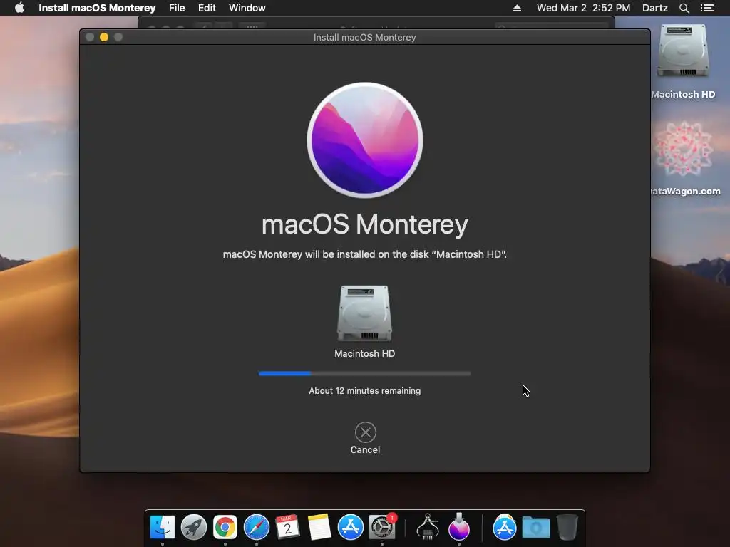Click the eject icon in menu bar
The image size is (730, 547).
click(517, 8)
